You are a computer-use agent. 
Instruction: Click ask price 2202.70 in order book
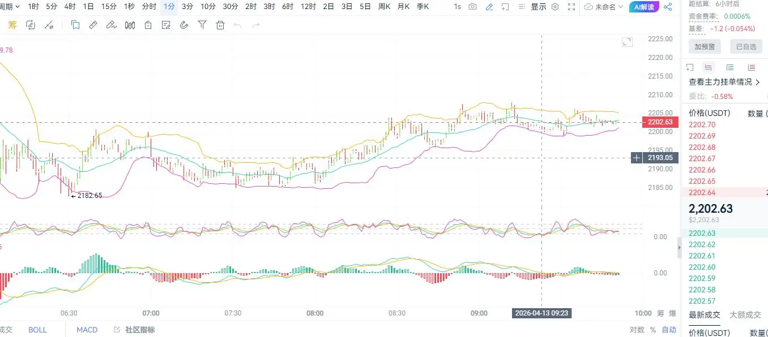coord(702,124)
